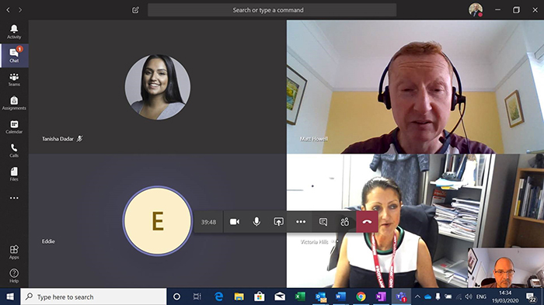The image size is (544, 305).
Task: Open the Activity feed in sidebar
Action: 14,32
